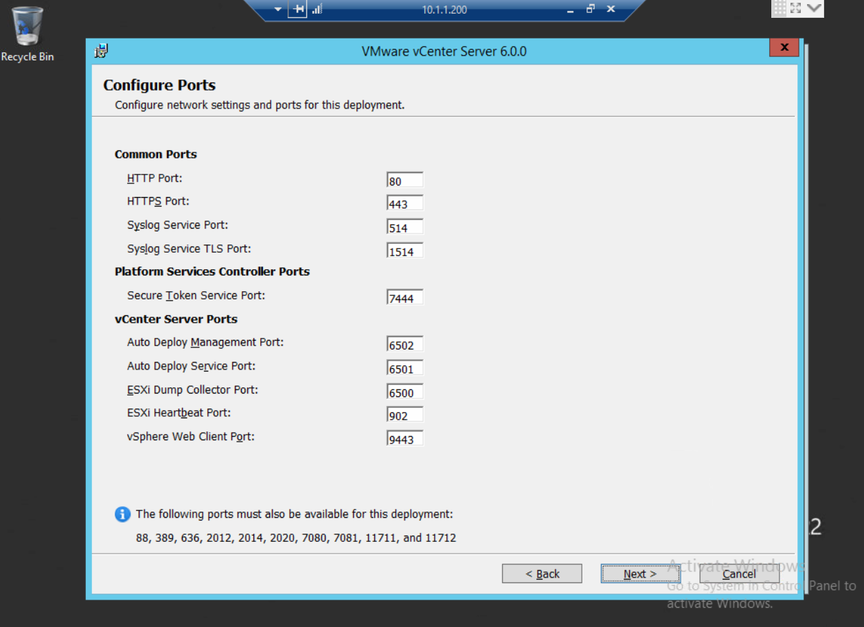Open the connection bar dropdown arrow
The height and width of the screenshot is (627, 864).
click(277, 10)
